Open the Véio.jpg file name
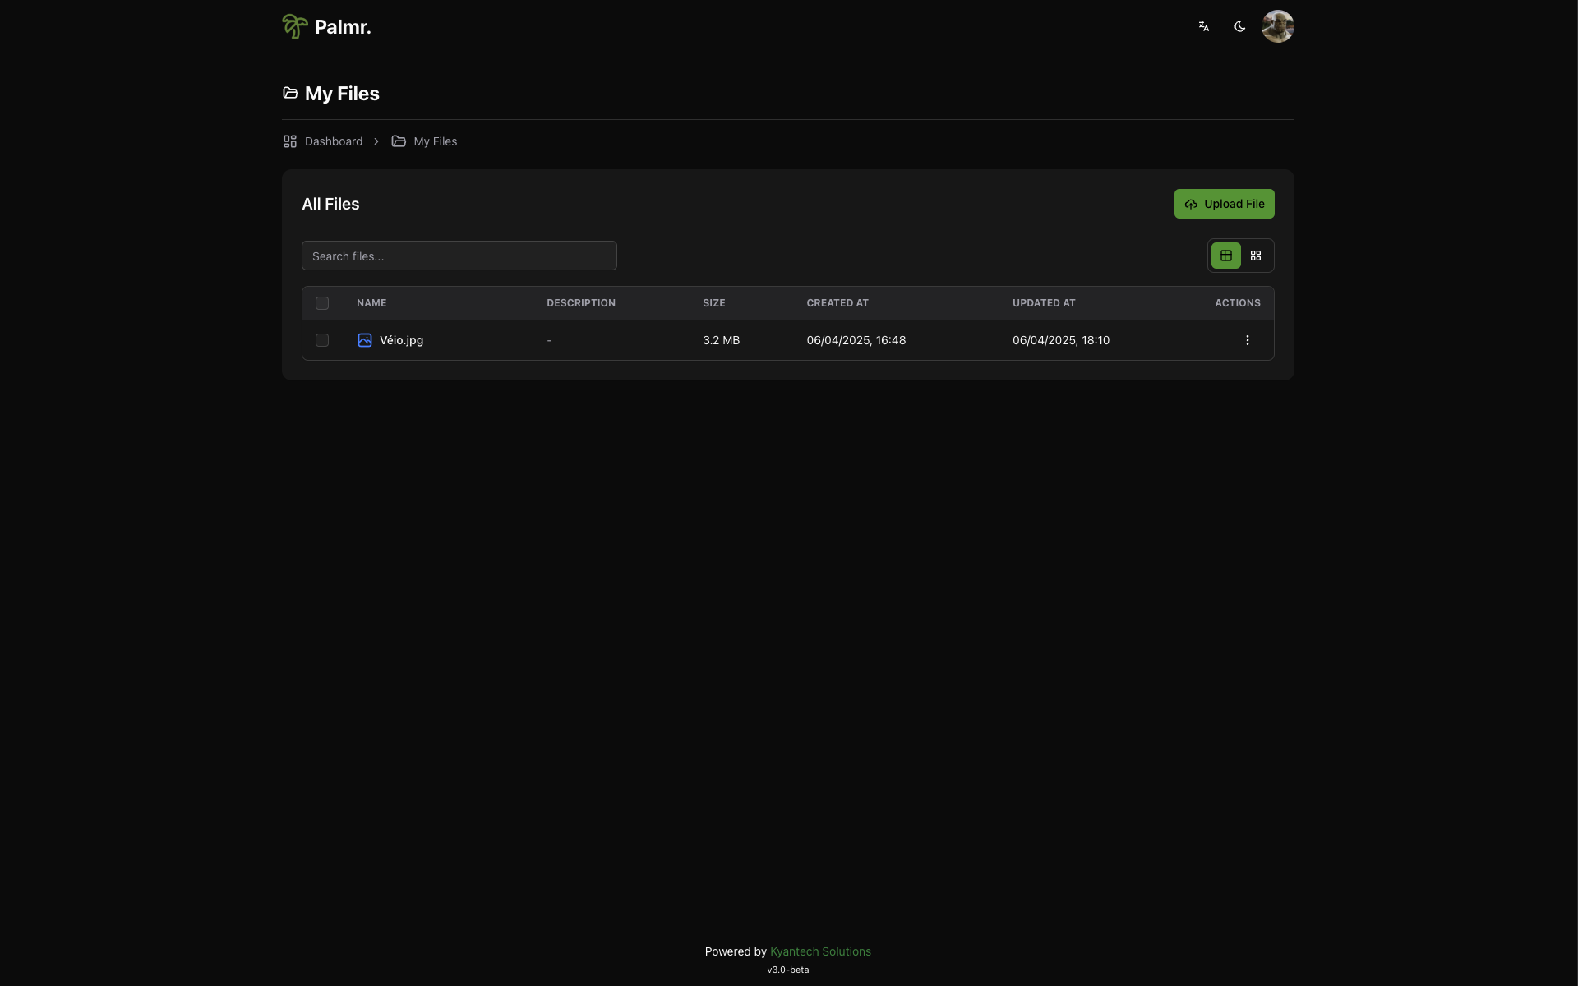 point(401,340)
